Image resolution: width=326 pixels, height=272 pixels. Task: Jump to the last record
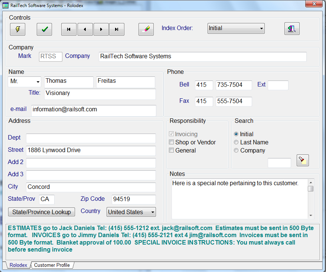[x=117, y=29]
